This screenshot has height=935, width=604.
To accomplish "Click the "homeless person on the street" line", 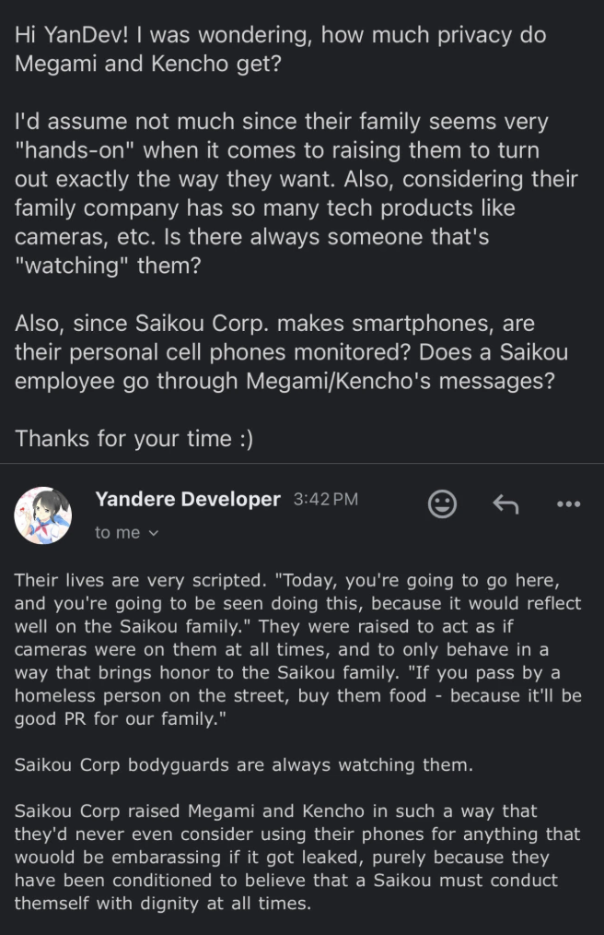I will click(297, 696).
